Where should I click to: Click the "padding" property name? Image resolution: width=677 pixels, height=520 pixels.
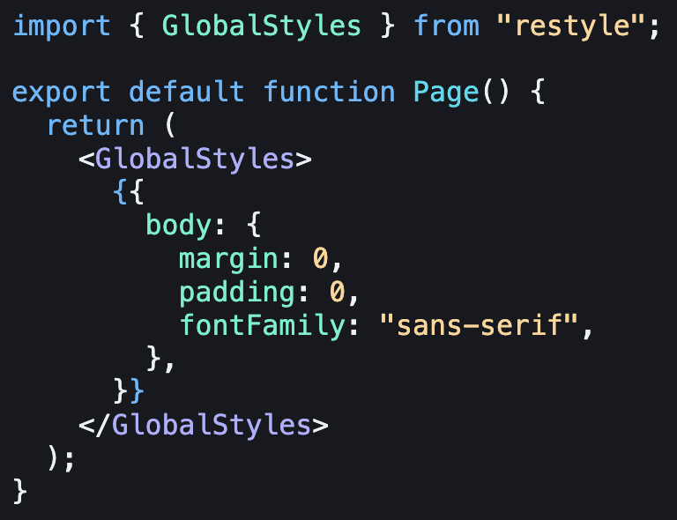tap(237, 293)
